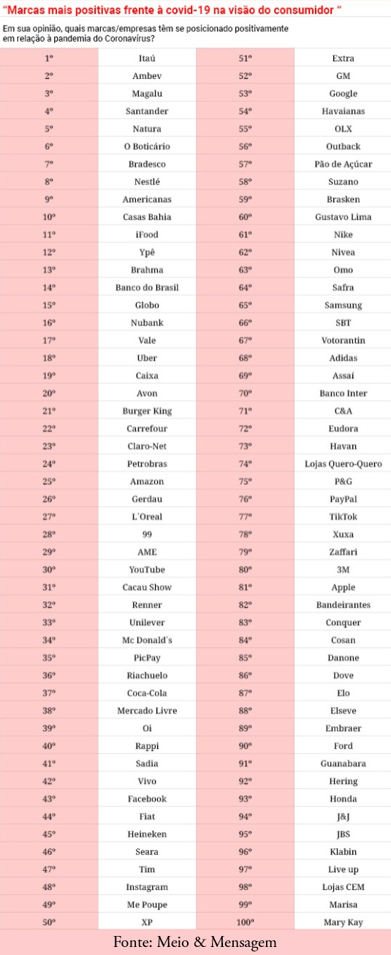
Task: Select the YouTube brand cell
Action: [147, 570]
